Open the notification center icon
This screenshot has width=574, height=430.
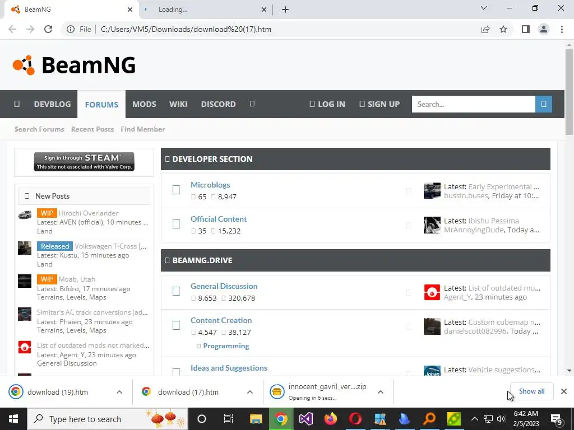pyautogui.click(x=557, y=419)
